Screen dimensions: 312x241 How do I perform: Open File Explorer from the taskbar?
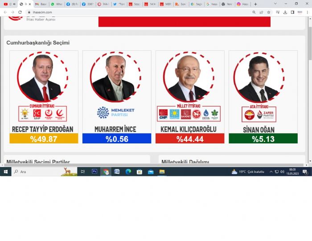(x=162, y=172)
